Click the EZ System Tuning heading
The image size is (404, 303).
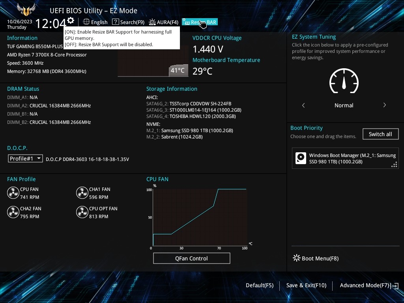coord(314,37)
